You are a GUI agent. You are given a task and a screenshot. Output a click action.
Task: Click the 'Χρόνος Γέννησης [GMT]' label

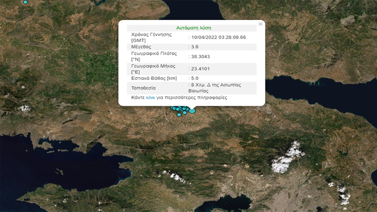point(151,38)
